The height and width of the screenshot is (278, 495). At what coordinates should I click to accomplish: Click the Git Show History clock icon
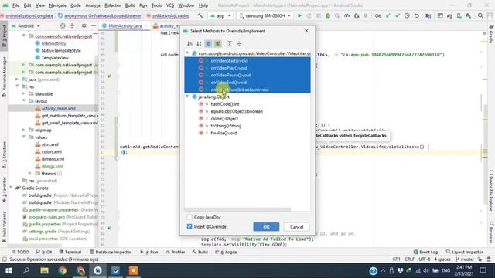(x=407, y=15)
